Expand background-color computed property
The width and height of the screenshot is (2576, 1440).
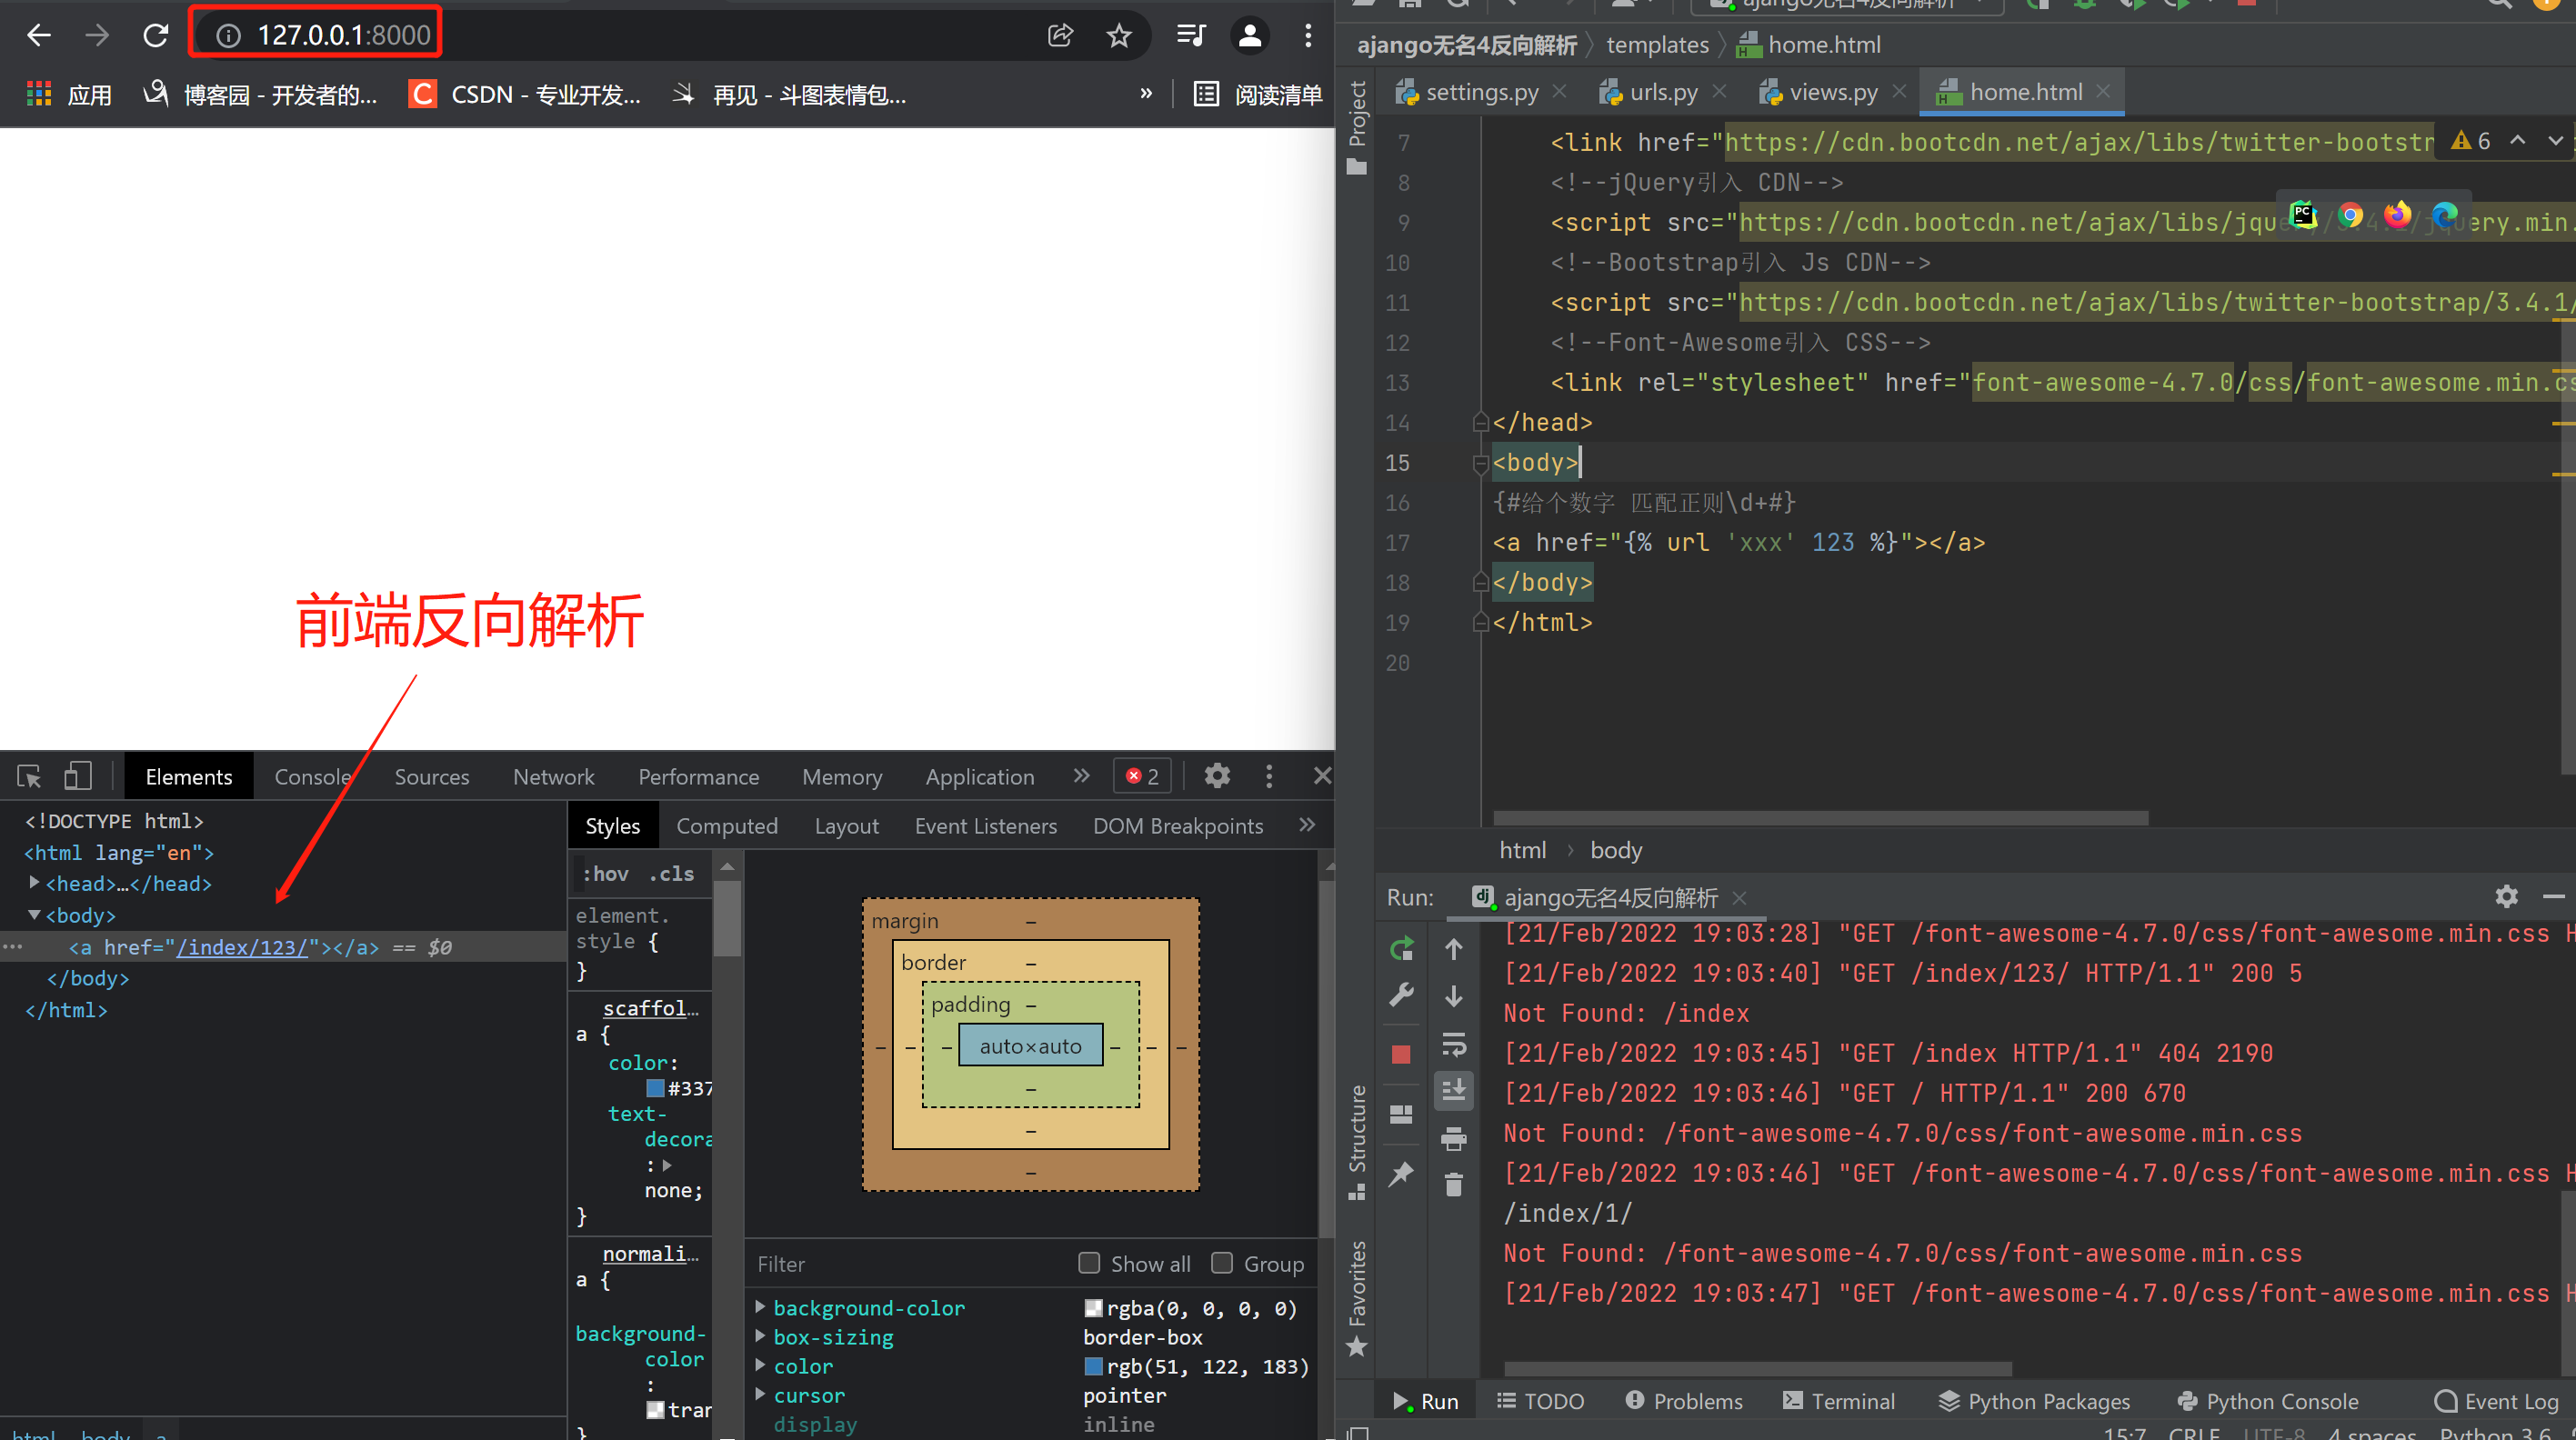(x=760, y=1307)
